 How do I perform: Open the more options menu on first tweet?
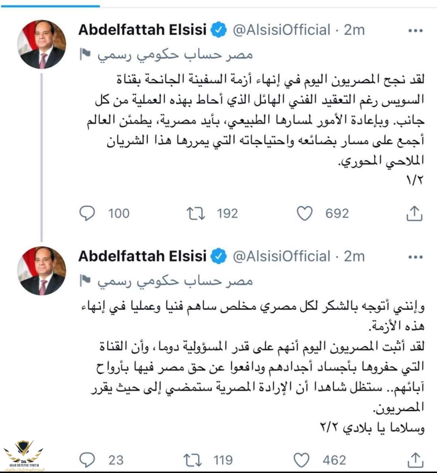point(416,30)
